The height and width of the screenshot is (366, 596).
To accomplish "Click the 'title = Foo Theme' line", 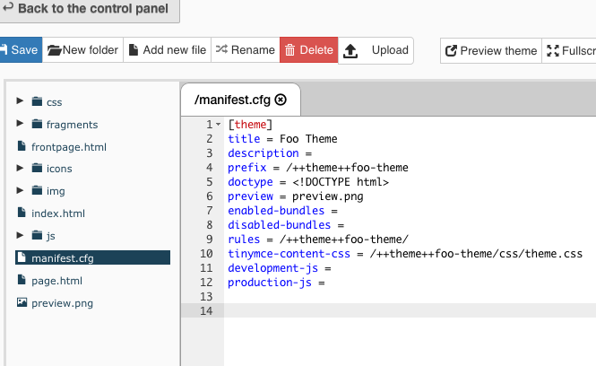I will pyautogui.click(x=282, y=139).
